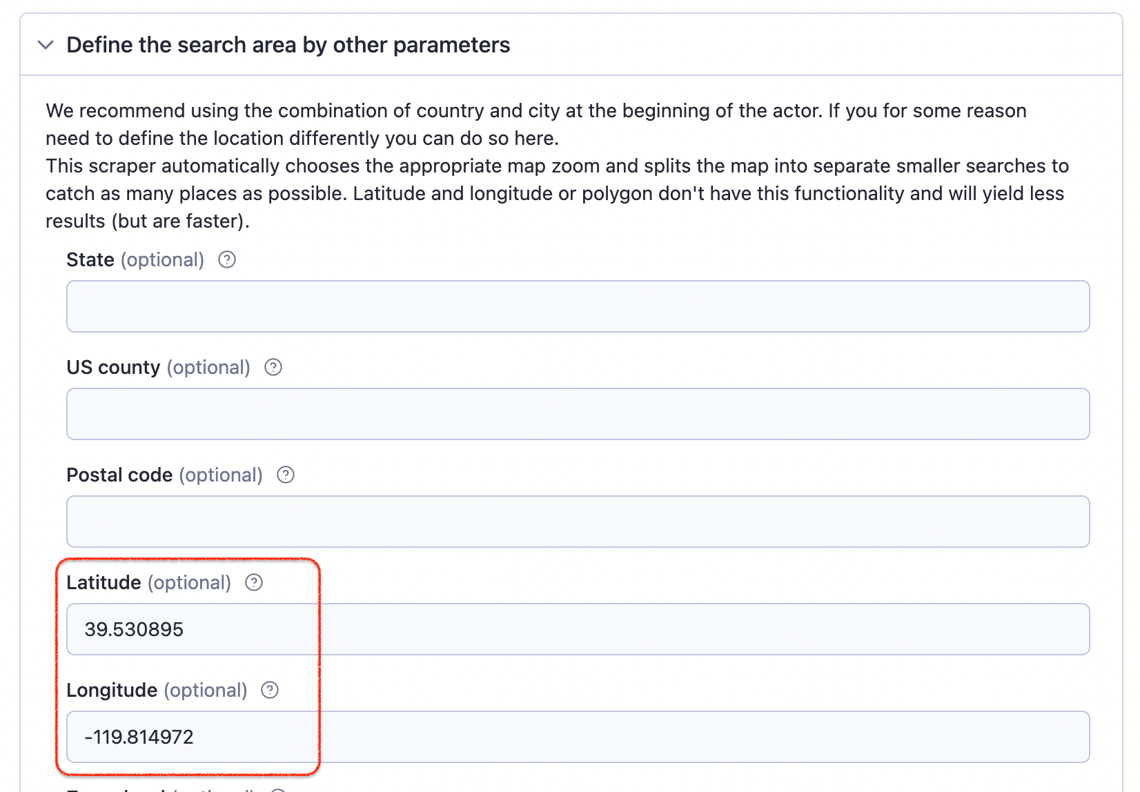1140x792 pixels.
Task: Click the 'Longitude (optional)' label text
Action: click(157, 690)
